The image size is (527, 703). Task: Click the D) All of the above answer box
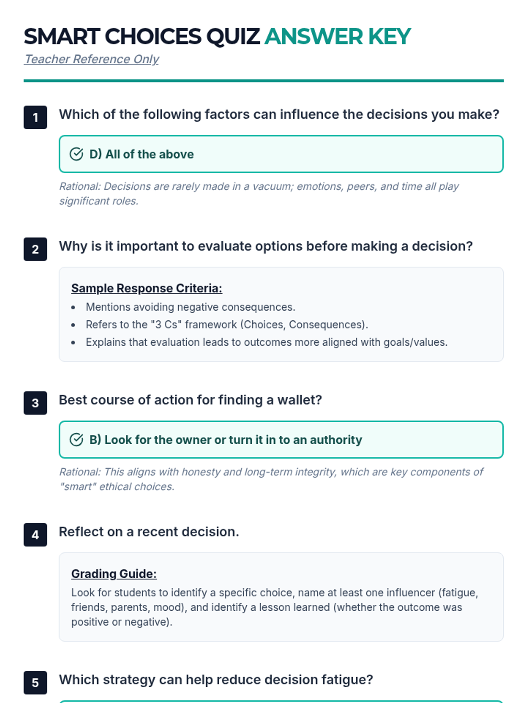(281, 154)
